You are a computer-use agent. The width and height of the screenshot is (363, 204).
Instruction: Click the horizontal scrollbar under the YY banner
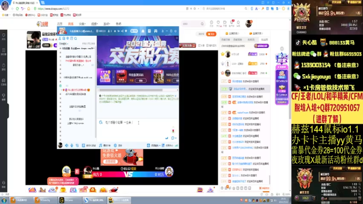point(131,90)
